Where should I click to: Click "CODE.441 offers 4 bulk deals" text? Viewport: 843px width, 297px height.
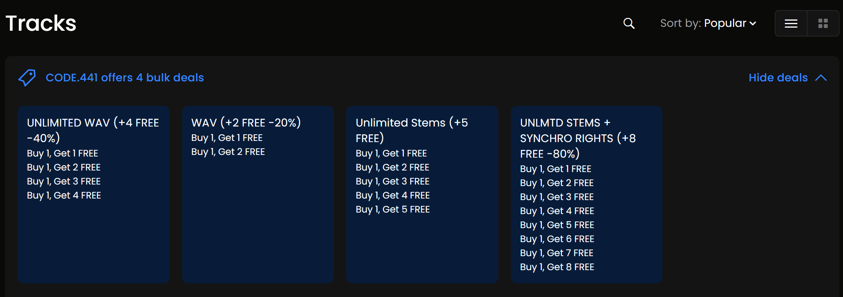click(x=125, y=77)
